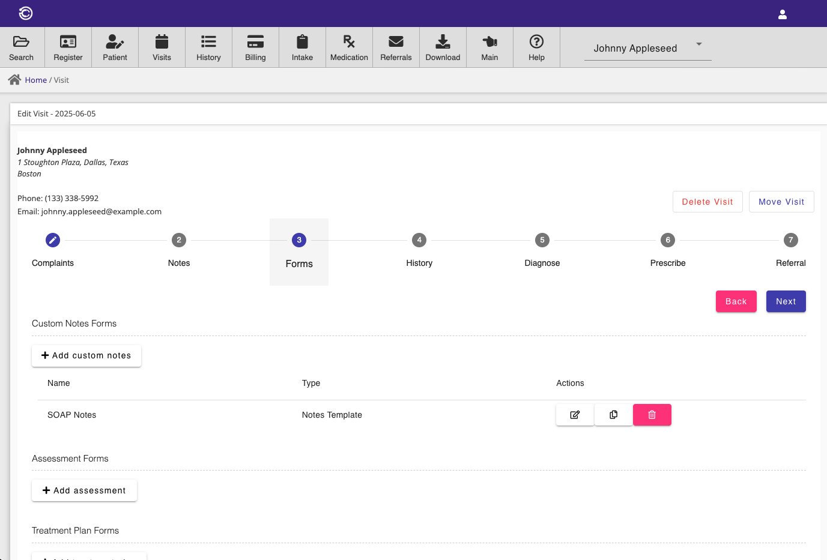Image resolution: width=827 pixels, height=560 pixels.
Task: Expand the Johnny Appleseed patient dropdown
Action: tap(698, 44)
